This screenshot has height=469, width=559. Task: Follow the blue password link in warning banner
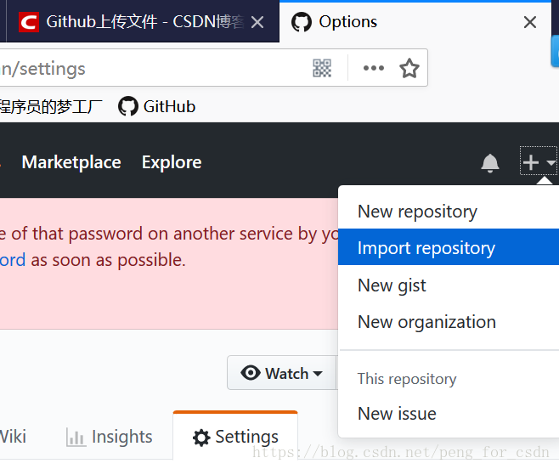pyautogui.click(x=13, y=260)
